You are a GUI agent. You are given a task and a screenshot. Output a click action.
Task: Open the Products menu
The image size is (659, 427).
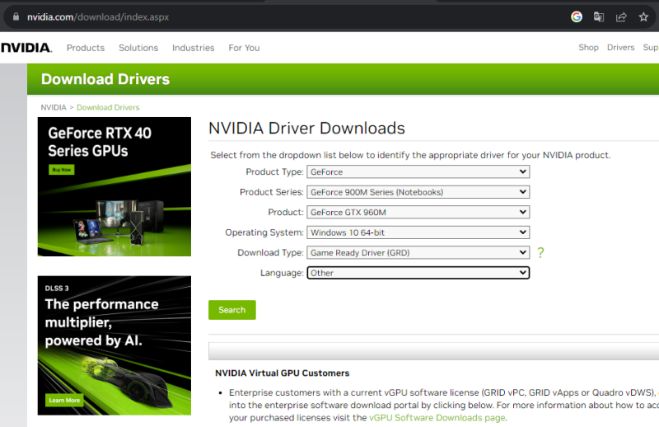[86, 48]
